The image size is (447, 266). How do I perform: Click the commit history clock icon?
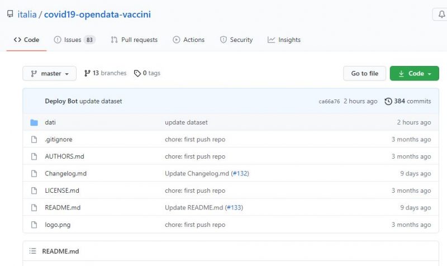(388, 101)
